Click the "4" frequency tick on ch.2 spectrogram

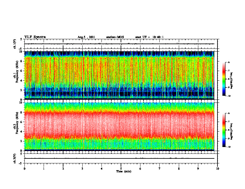tap(22, 132)
